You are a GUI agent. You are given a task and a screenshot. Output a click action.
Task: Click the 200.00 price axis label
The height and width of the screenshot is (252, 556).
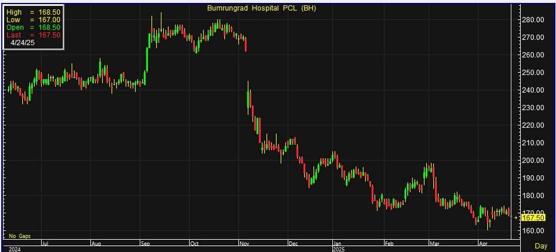click(533, 161)
